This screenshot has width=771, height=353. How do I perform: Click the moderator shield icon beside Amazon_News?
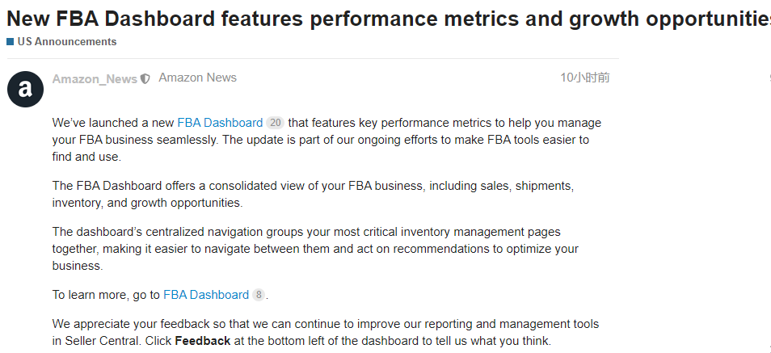coord(145,78)
